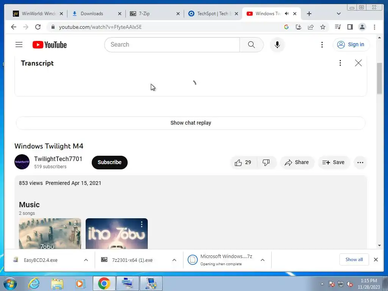Open a new Chrome tab
The width and height of the screenshot is (388, 291).
click(309, 14)
